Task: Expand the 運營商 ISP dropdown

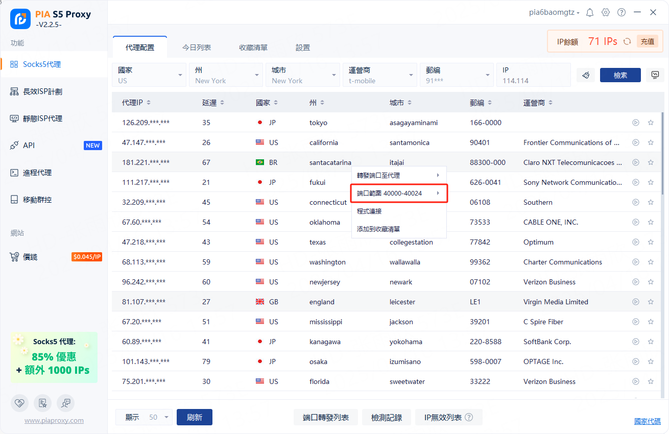Action: [379, 75]
